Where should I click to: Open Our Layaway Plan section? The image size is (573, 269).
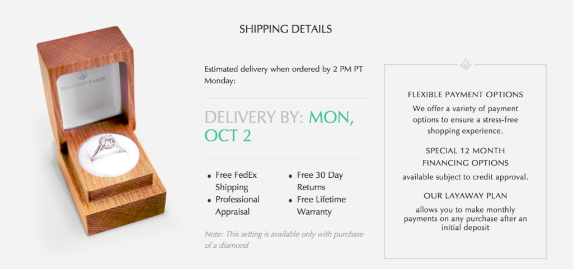pyautogui.click(x=465, y=196)
